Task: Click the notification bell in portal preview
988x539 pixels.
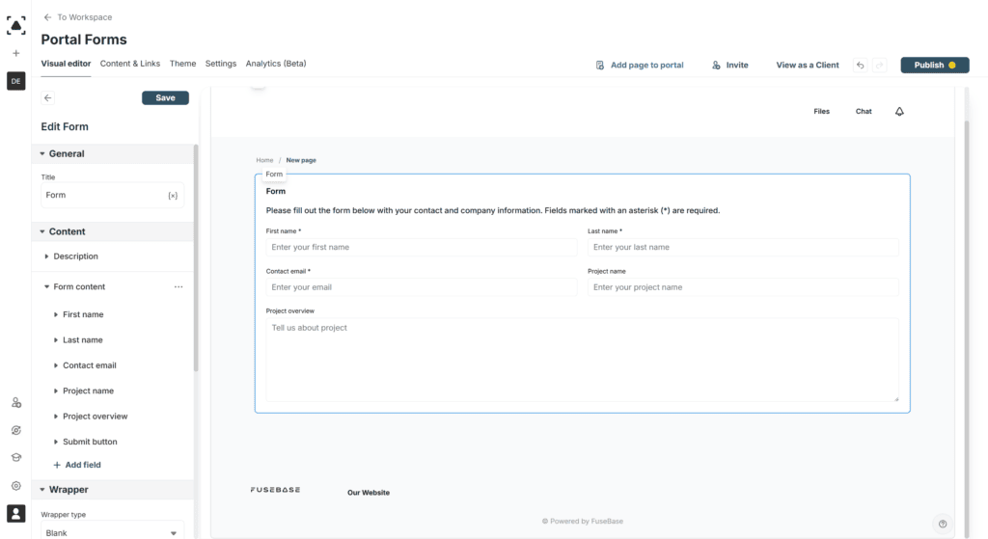Action: (899, 112)
